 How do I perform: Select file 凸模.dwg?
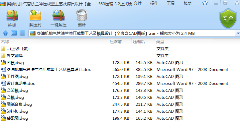pos(15,98)
